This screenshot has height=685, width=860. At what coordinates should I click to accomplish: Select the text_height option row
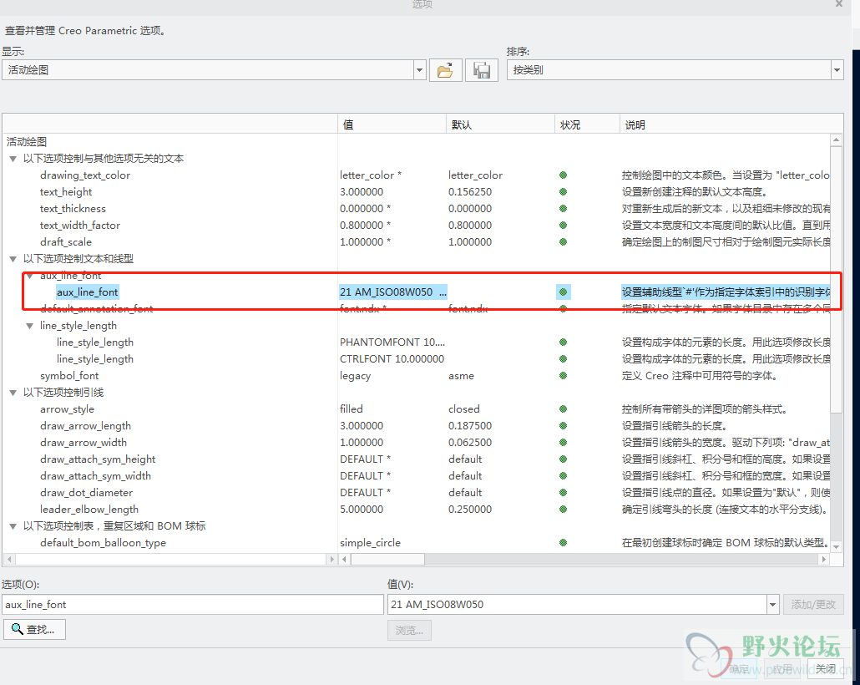(x=66, y=192)
